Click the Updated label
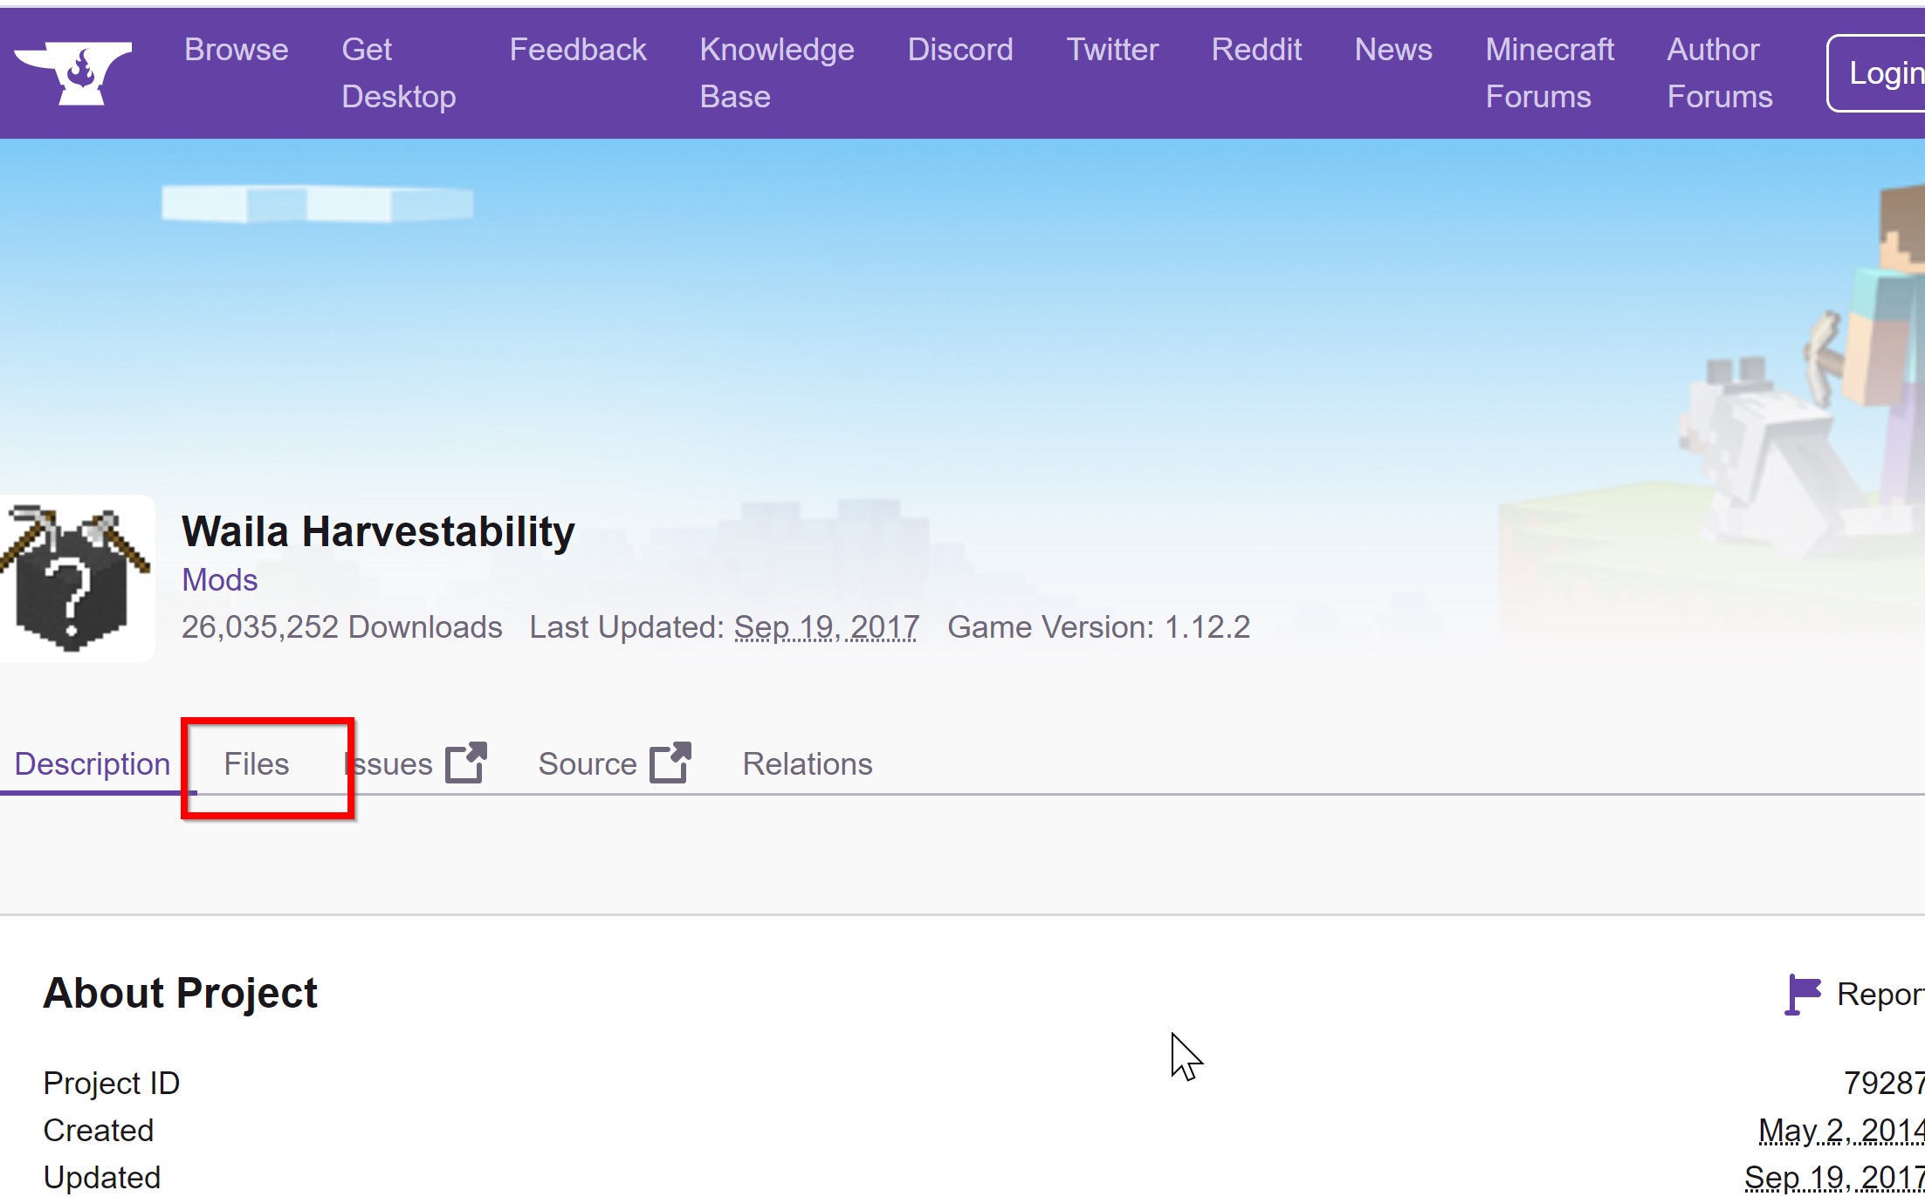 tap(102, 1178)
